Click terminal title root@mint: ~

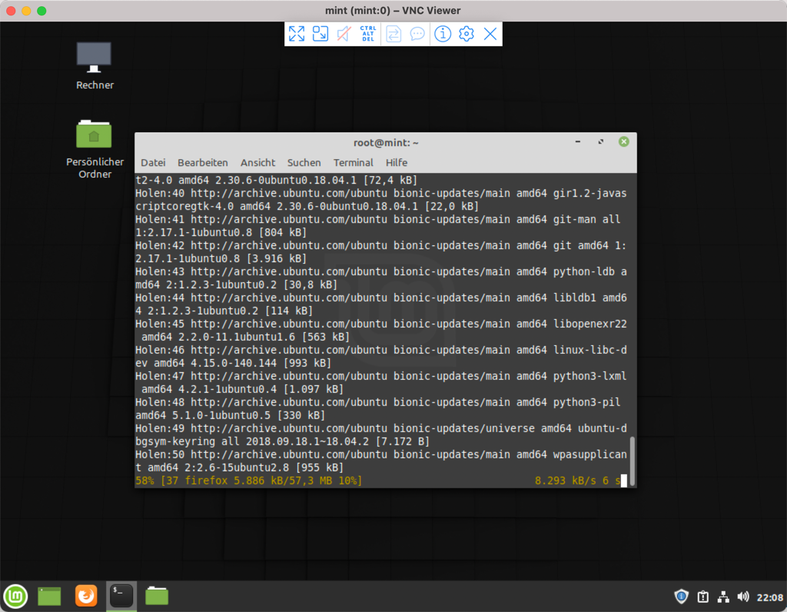(x=386, y=143)
